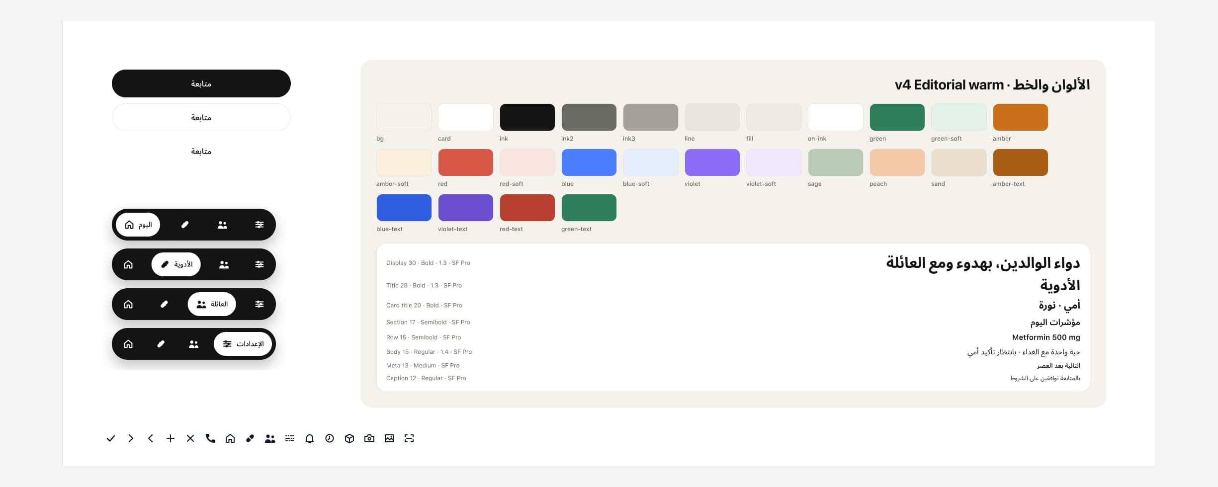Viewport: 1218px width, 487px height.
Task: Click the 'Metformin 500 mg' sample text
Action: pos(1046,337)
